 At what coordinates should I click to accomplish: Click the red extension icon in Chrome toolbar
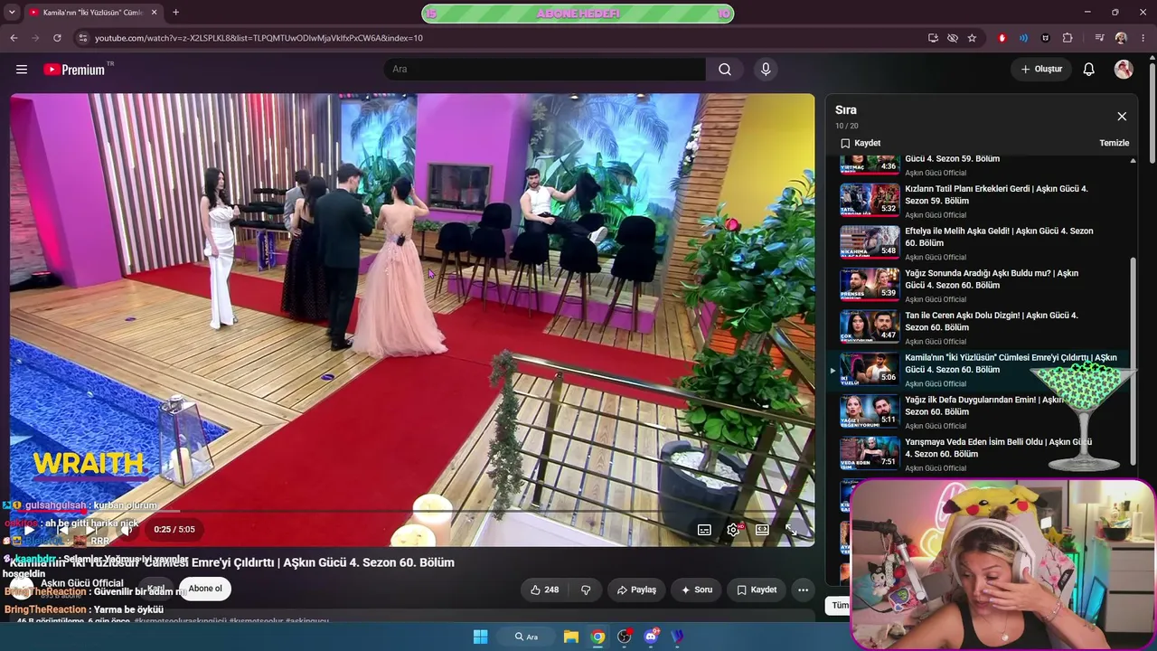(x=1002, y=38)
